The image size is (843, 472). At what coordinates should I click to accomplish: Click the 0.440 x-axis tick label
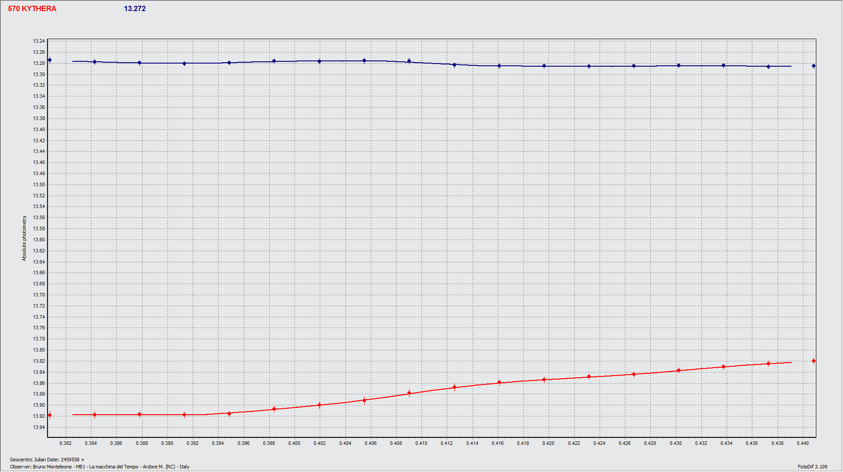(x=803, y=443)
